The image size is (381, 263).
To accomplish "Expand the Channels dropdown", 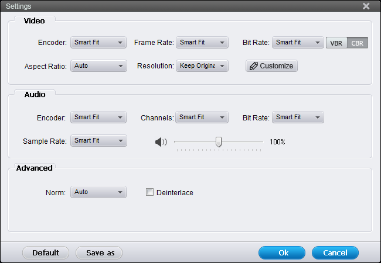I will pyautogui.click(x=202, y=117).
